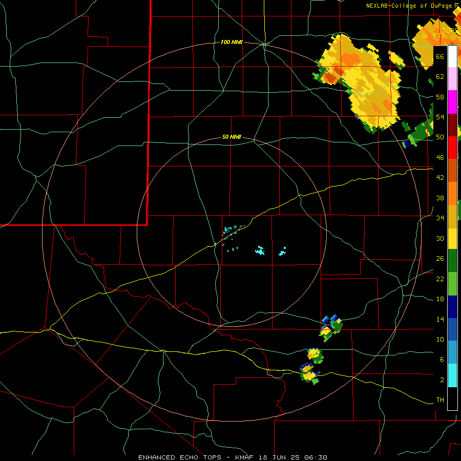This screenshot has height=461, width=461.
Task: Click legend value 34
Action: coord(440,218)
